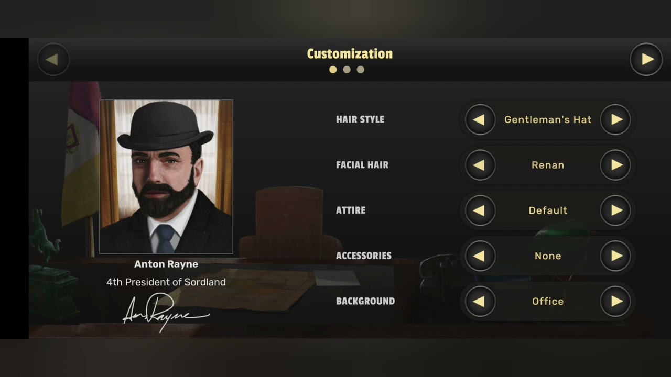Cycle Accessories to next option
The height and width of the screenshot is (377, 671).
click(615, 256)
